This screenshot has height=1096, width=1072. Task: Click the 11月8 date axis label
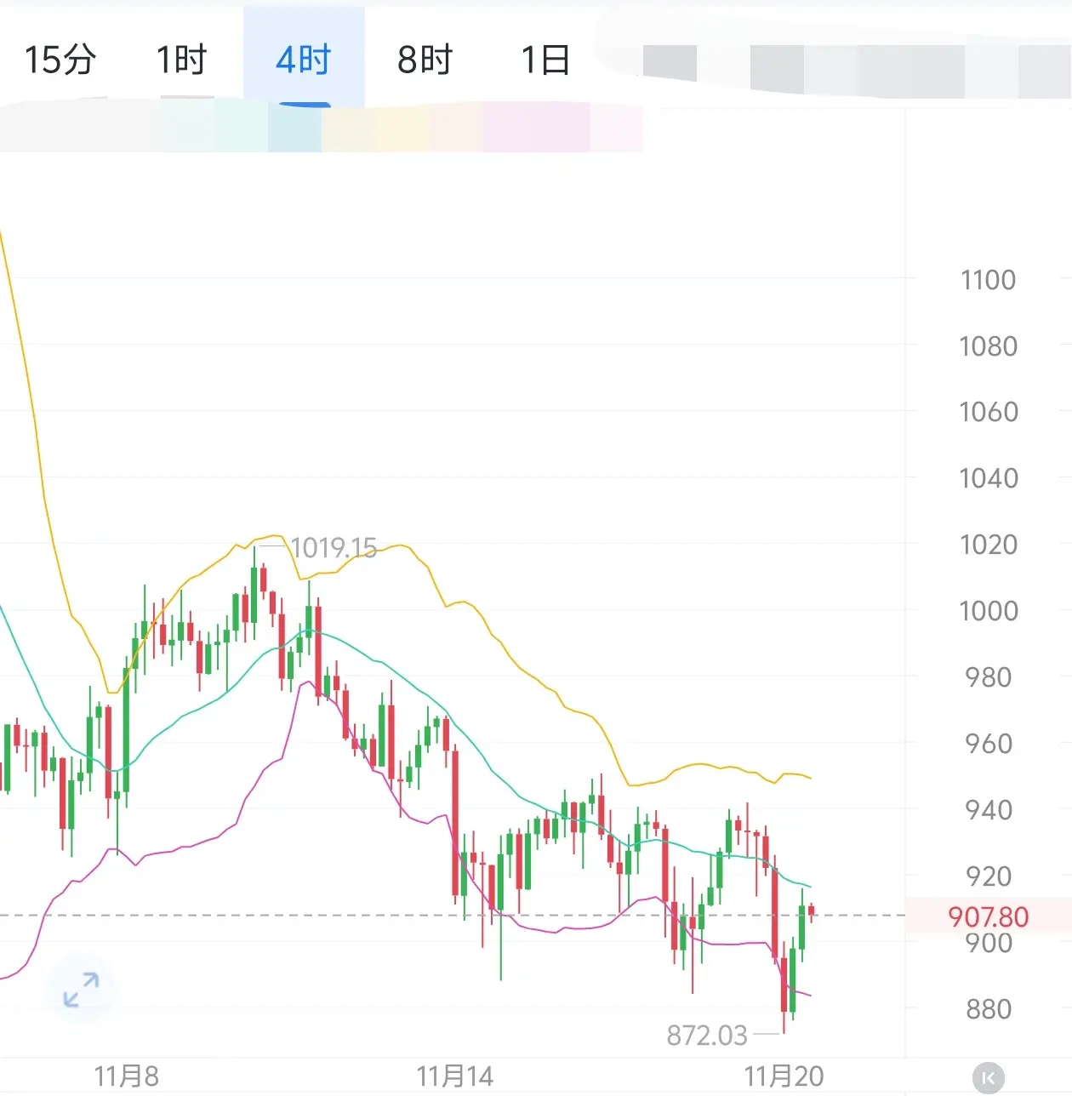(x=126, y=1076)
